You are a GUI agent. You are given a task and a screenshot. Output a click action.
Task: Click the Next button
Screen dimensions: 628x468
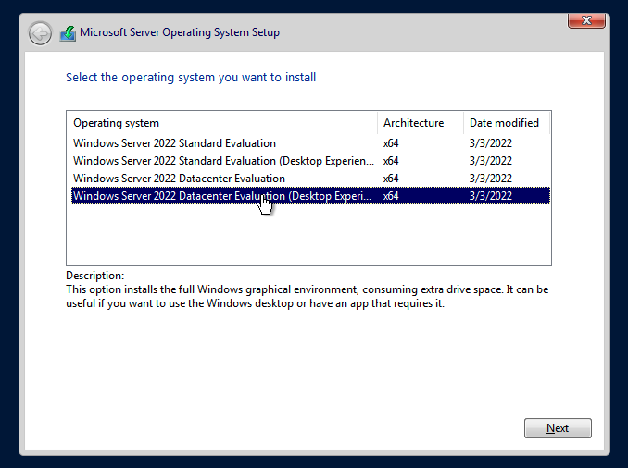[558, 428]
